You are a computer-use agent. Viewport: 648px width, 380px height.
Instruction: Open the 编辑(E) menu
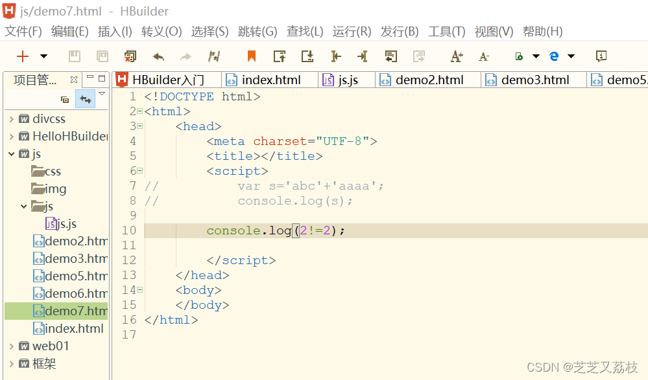[x=70, y=31]
